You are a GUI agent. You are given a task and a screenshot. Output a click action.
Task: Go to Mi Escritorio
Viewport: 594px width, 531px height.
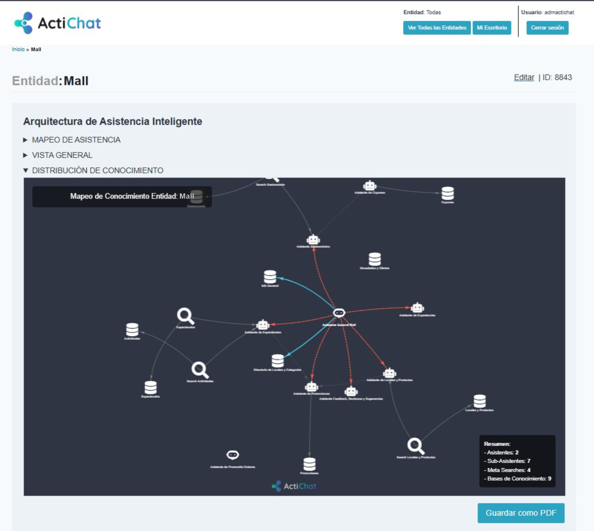pyautogui.click(x=492, y=28)
